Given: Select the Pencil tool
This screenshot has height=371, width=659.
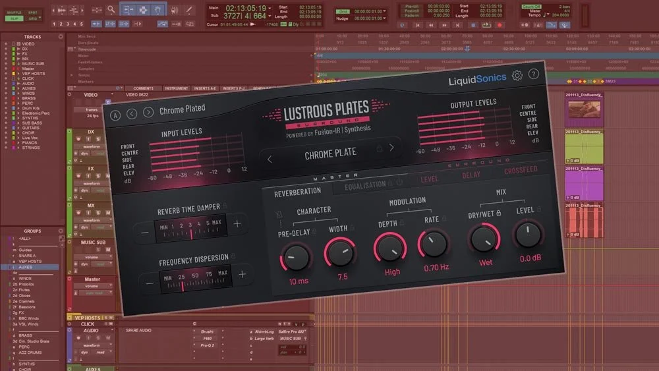Looking at the screenshot, I should coord(189,9).
